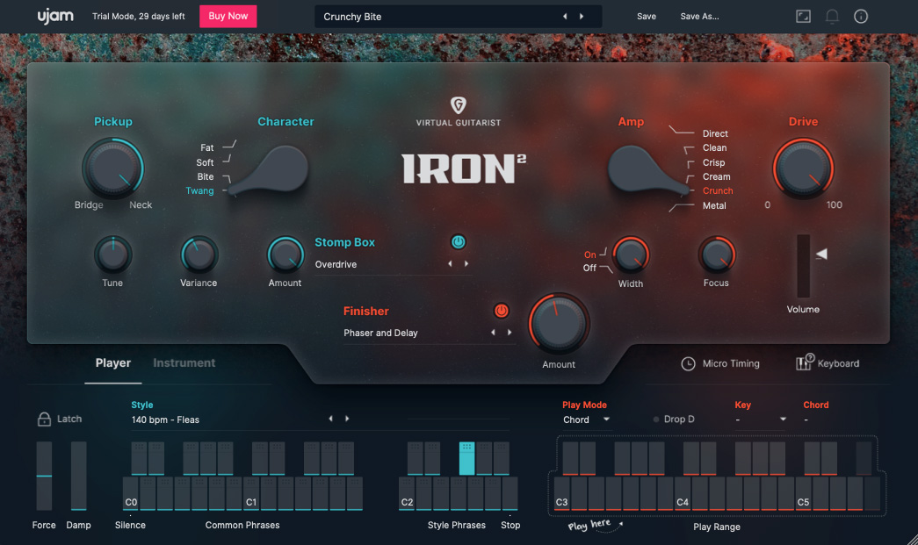The image size is (918, 545).
Task: Switch to the Player tab
Action: point(113,363)
